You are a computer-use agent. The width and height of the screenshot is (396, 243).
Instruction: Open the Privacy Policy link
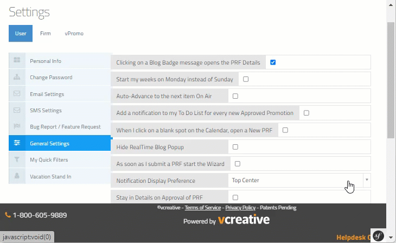[x=240, y=208]
